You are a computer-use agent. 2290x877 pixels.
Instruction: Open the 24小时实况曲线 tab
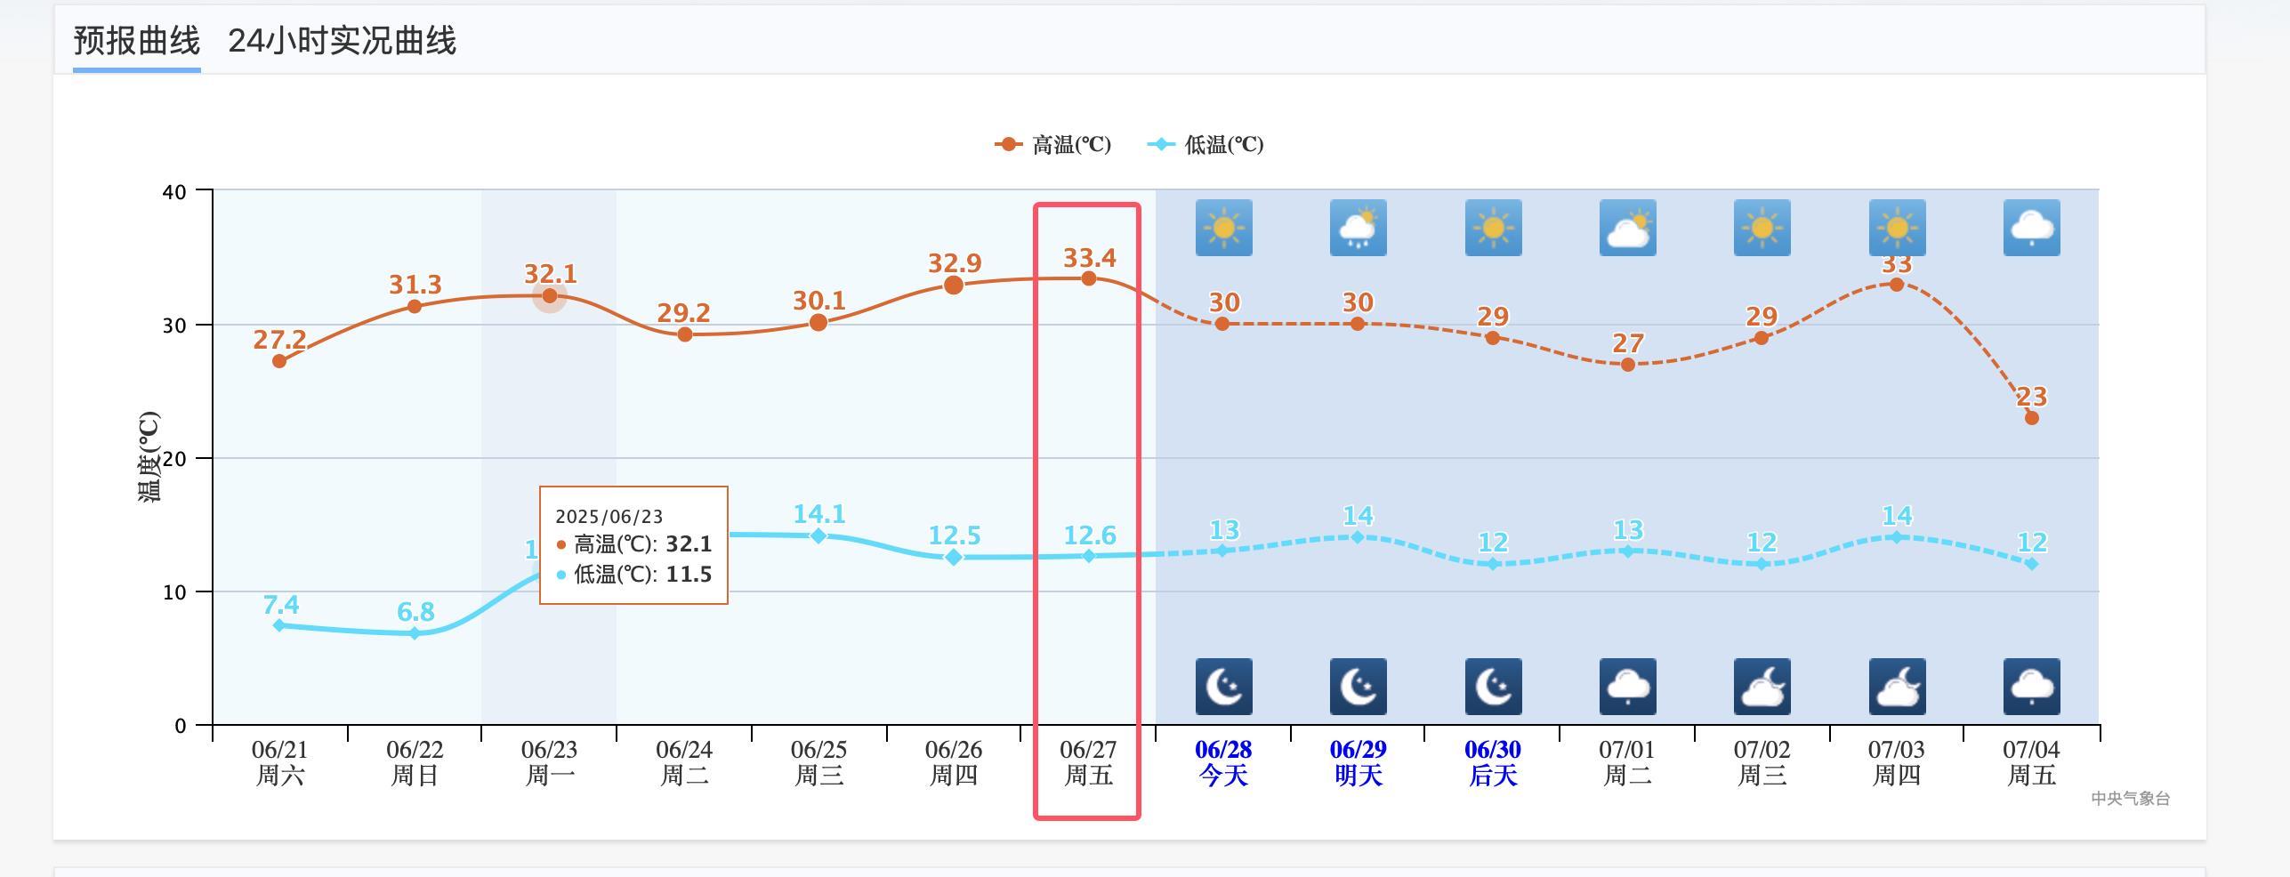click(342, 41)
